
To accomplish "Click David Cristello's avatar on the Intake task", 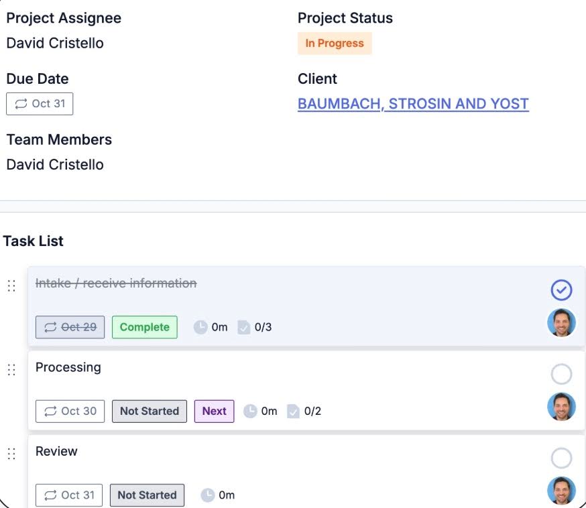I will pos(561,322).
